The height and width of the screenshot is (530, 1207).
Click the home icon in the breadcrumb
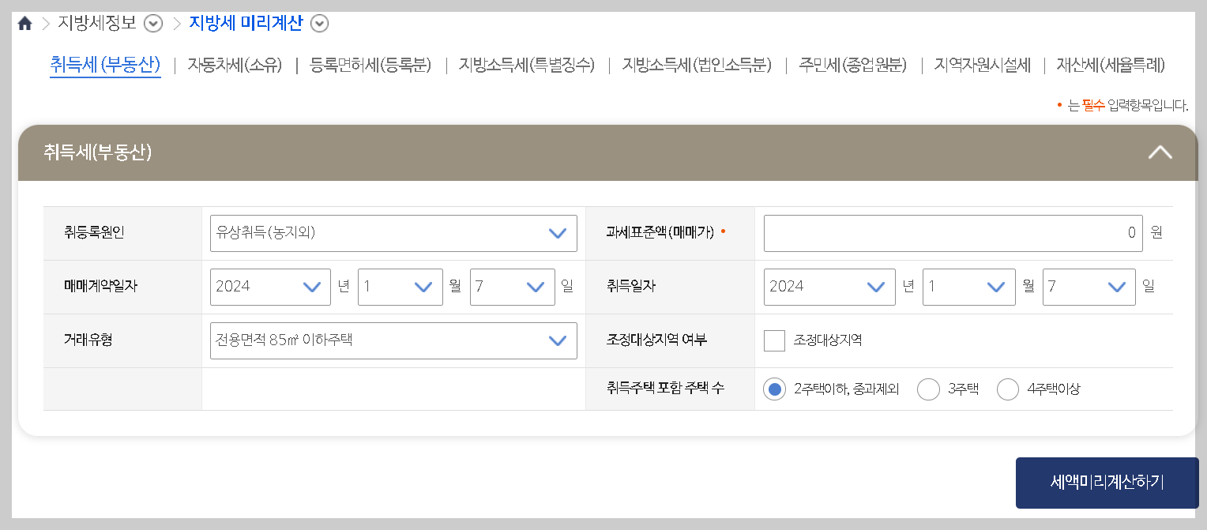coord(25,23)
